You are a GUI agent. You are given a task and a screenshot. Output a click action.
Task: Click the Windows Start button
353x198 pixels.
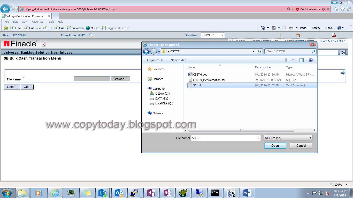point(7,193)
